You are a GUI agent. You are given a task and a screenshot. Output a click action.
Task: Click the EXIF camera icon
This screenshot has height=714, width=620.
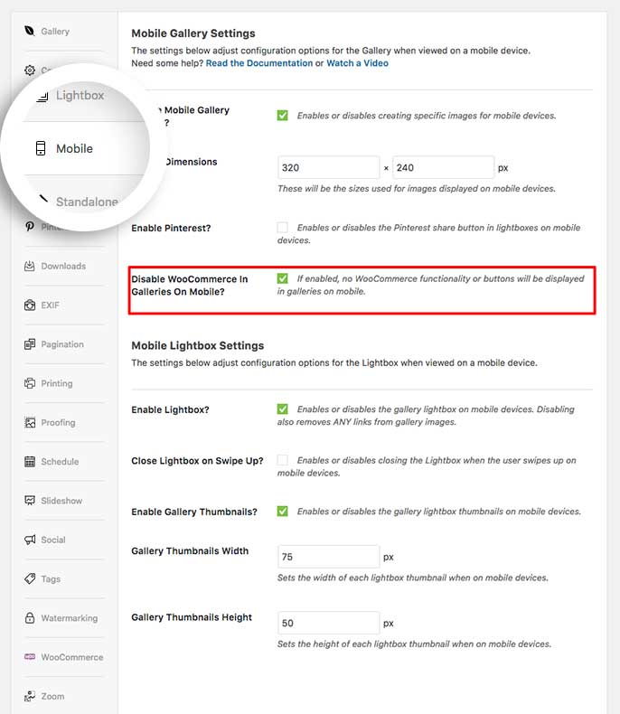(30, 305)
